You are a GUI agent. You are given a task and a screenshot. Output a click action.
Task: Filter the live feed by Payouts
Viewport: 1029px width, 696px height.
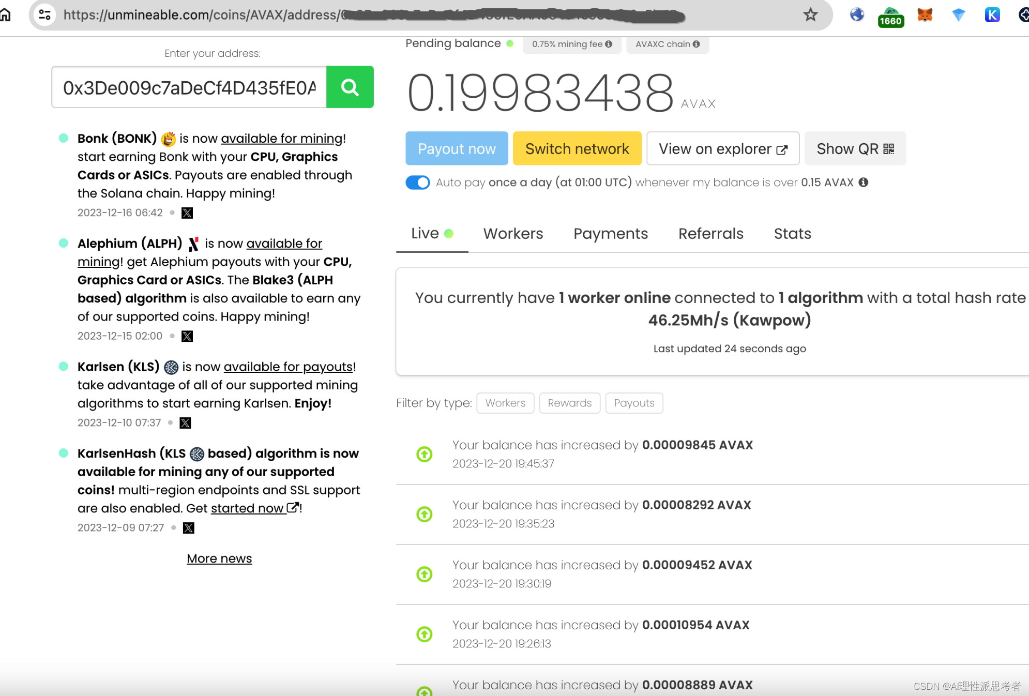(634, 403)
